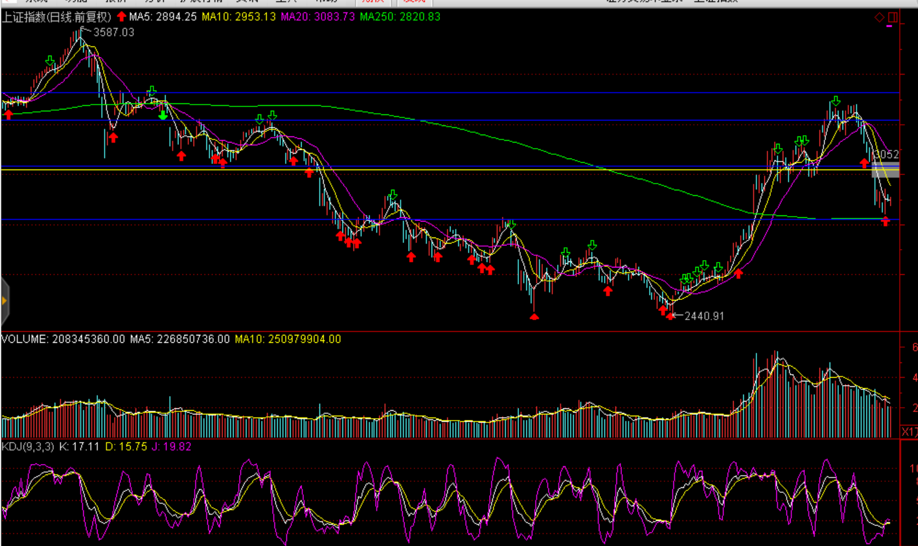Click the green down arrow at the rebound peak

click(x=835, y=101)
